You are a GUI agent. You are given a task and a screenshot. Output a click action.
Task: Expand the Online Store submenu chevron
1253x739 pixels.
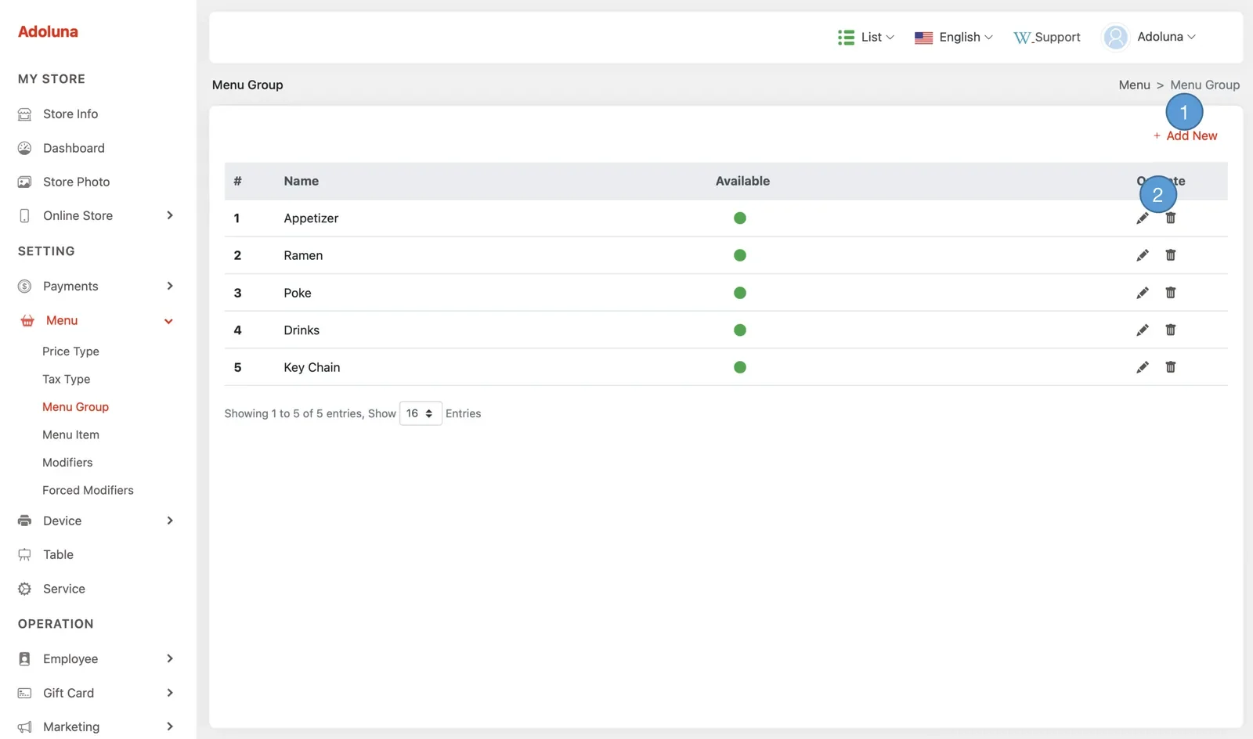(x=170, y=215)
